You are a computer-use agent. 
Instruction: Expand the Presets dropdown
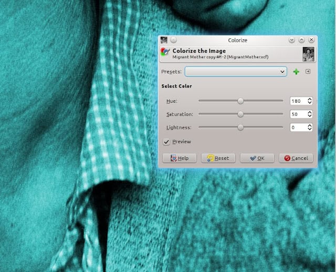coord(236,72)
